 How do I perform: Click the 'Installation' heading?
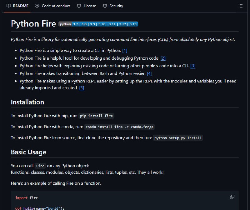[27, 102]
